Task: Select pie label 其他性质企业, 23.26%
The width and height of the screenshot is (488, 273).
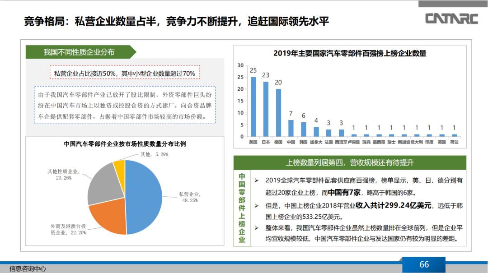Action: tap(64, 175)
